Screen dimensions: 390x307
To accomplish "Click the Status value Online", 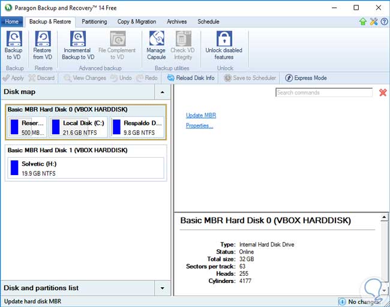I will [x=247, y=252].
